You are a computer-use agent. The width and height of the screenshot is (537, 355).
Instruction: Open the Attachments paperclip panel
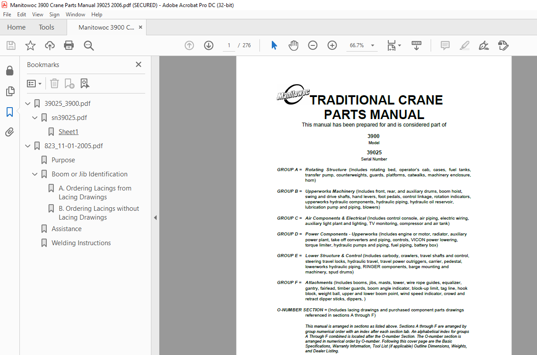pyautogui.click(x=10, y=132)
